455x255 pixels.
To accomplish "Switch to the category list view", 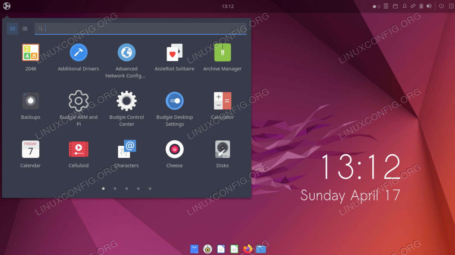I will pos(25,28).
